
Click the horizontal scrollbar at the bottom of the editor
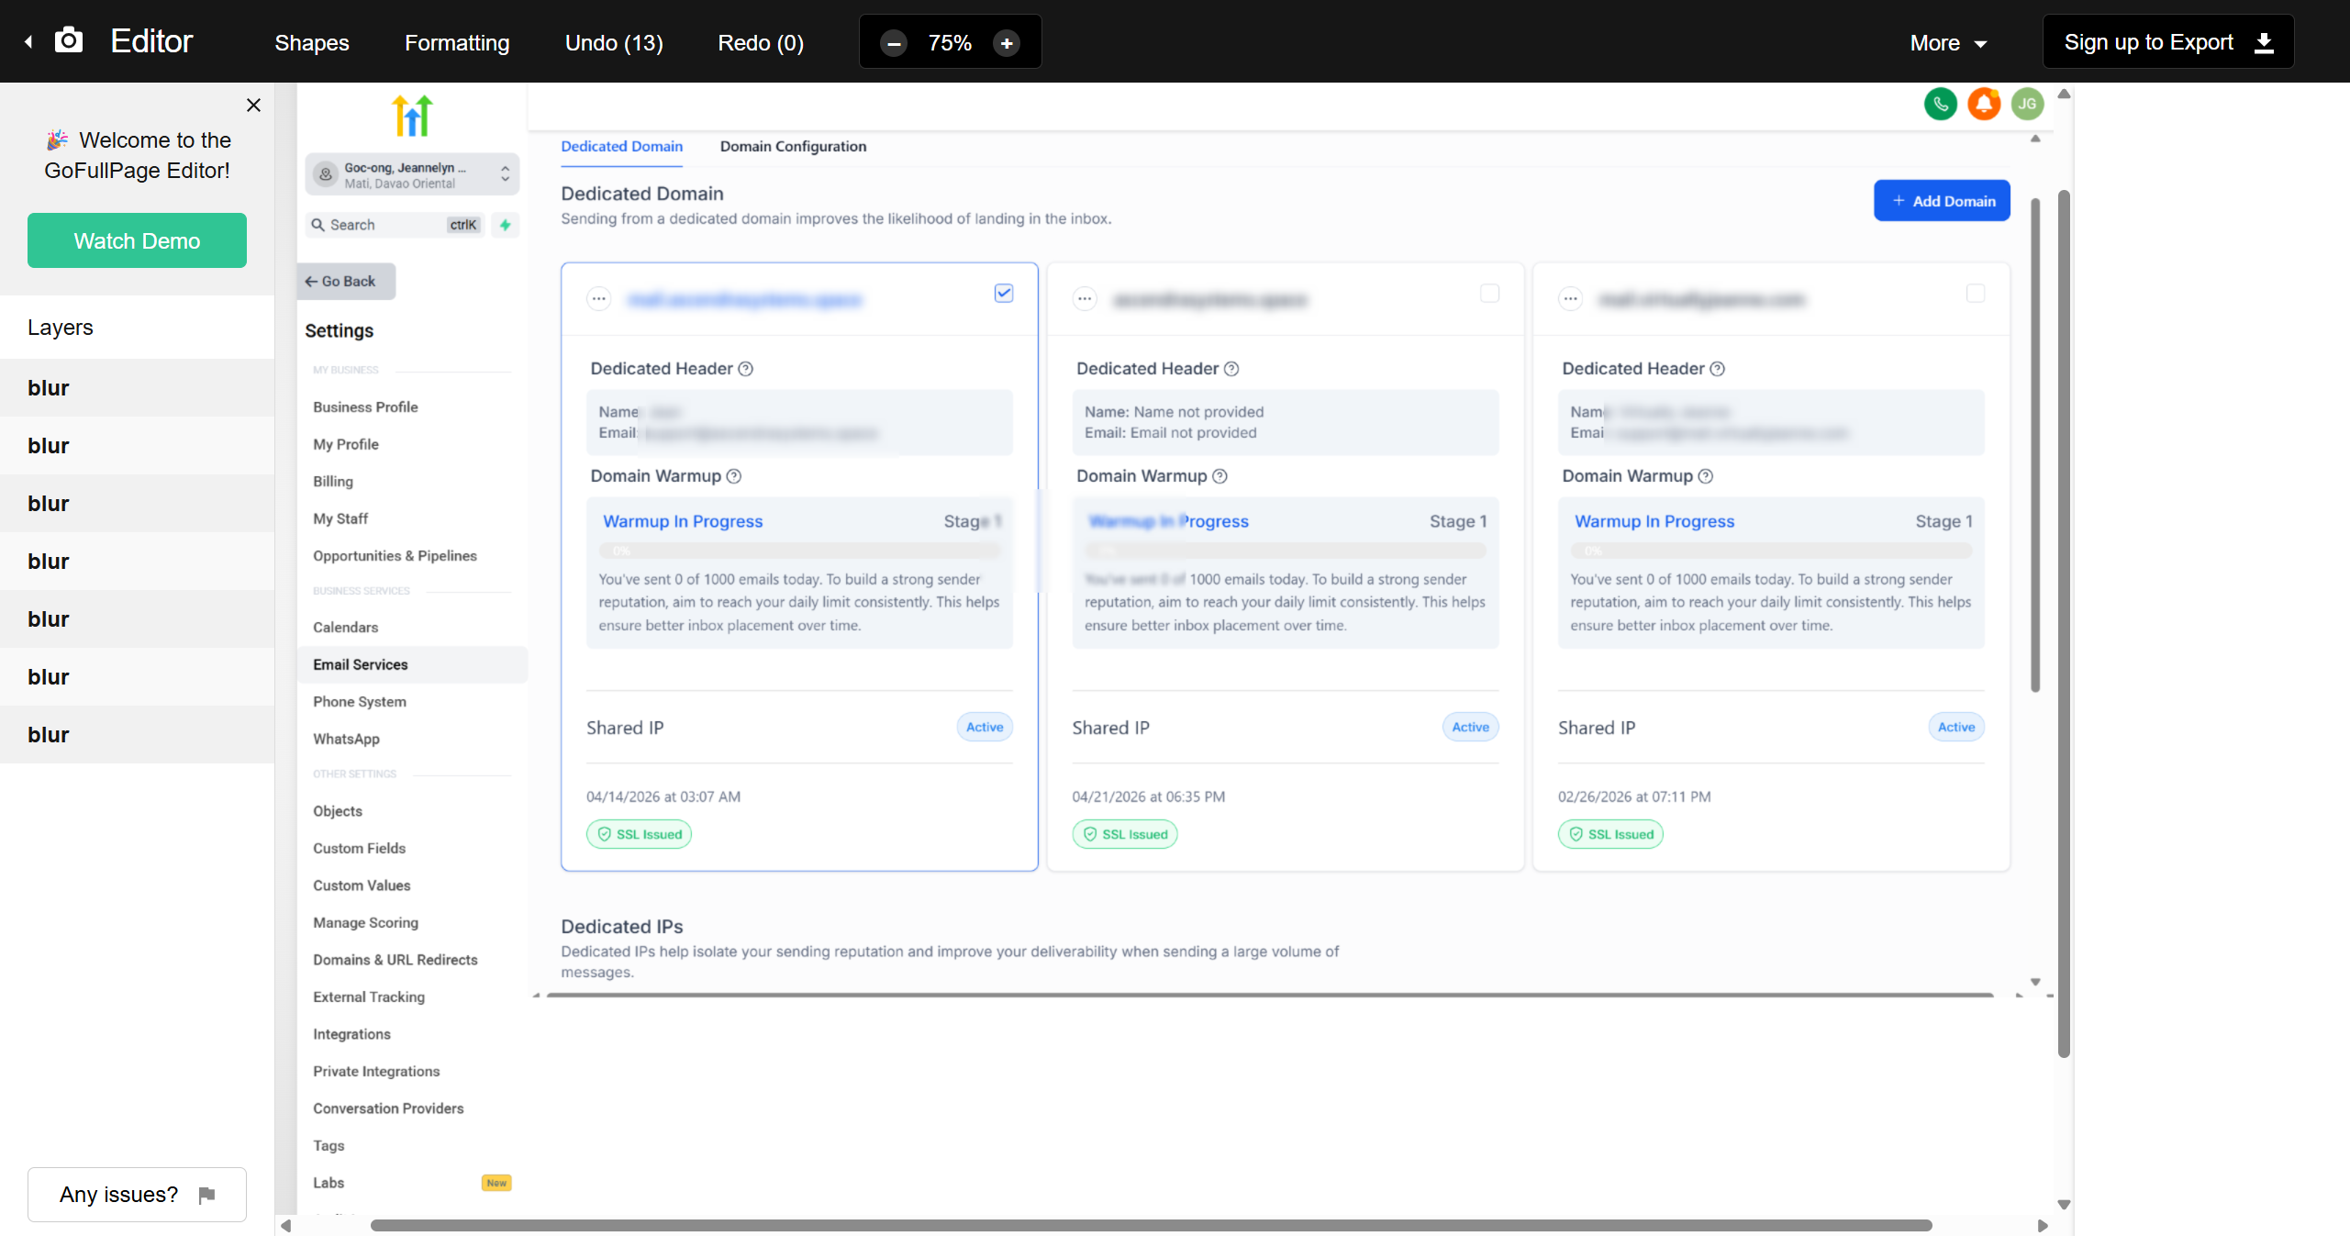(1151, 1226)
